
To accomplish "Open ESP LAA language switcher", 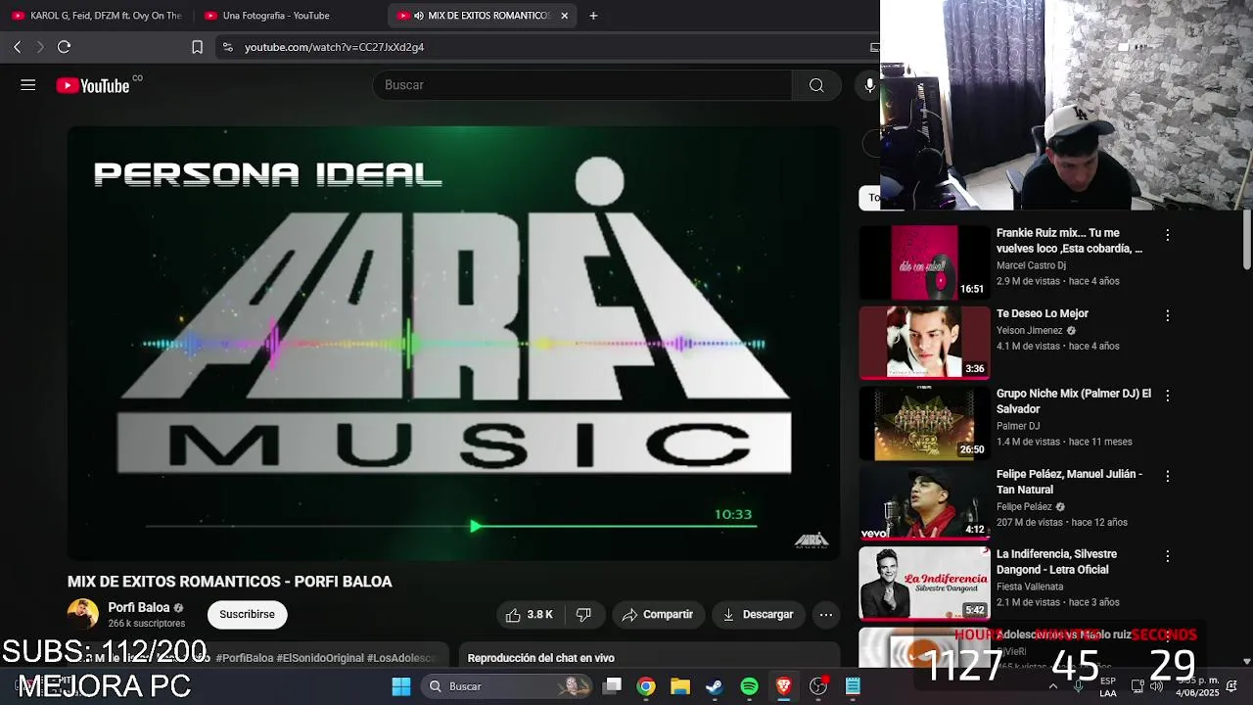I will tap(1108, 686).
